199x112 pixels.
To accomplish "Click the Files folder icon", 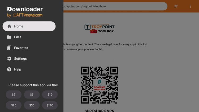I will click(9, 37).
